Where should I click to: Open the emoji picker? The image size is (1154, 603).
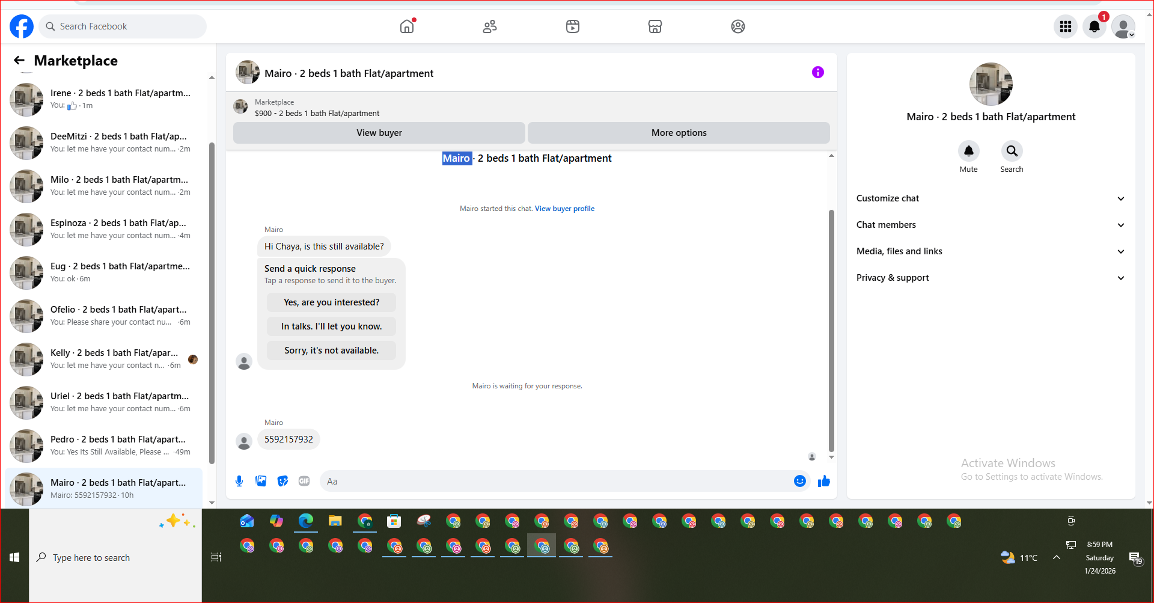pyautogui.click(x=800, y=481)
